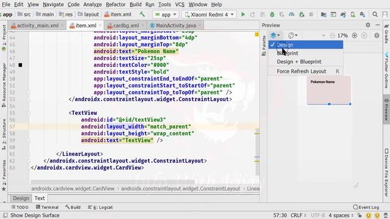
Task: Open the Profiler gauge icon
Action: point(291,15)
